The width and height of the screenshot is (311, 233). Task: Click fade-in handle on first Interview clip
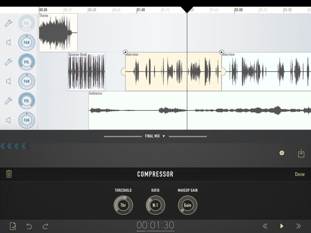point(125,52)
